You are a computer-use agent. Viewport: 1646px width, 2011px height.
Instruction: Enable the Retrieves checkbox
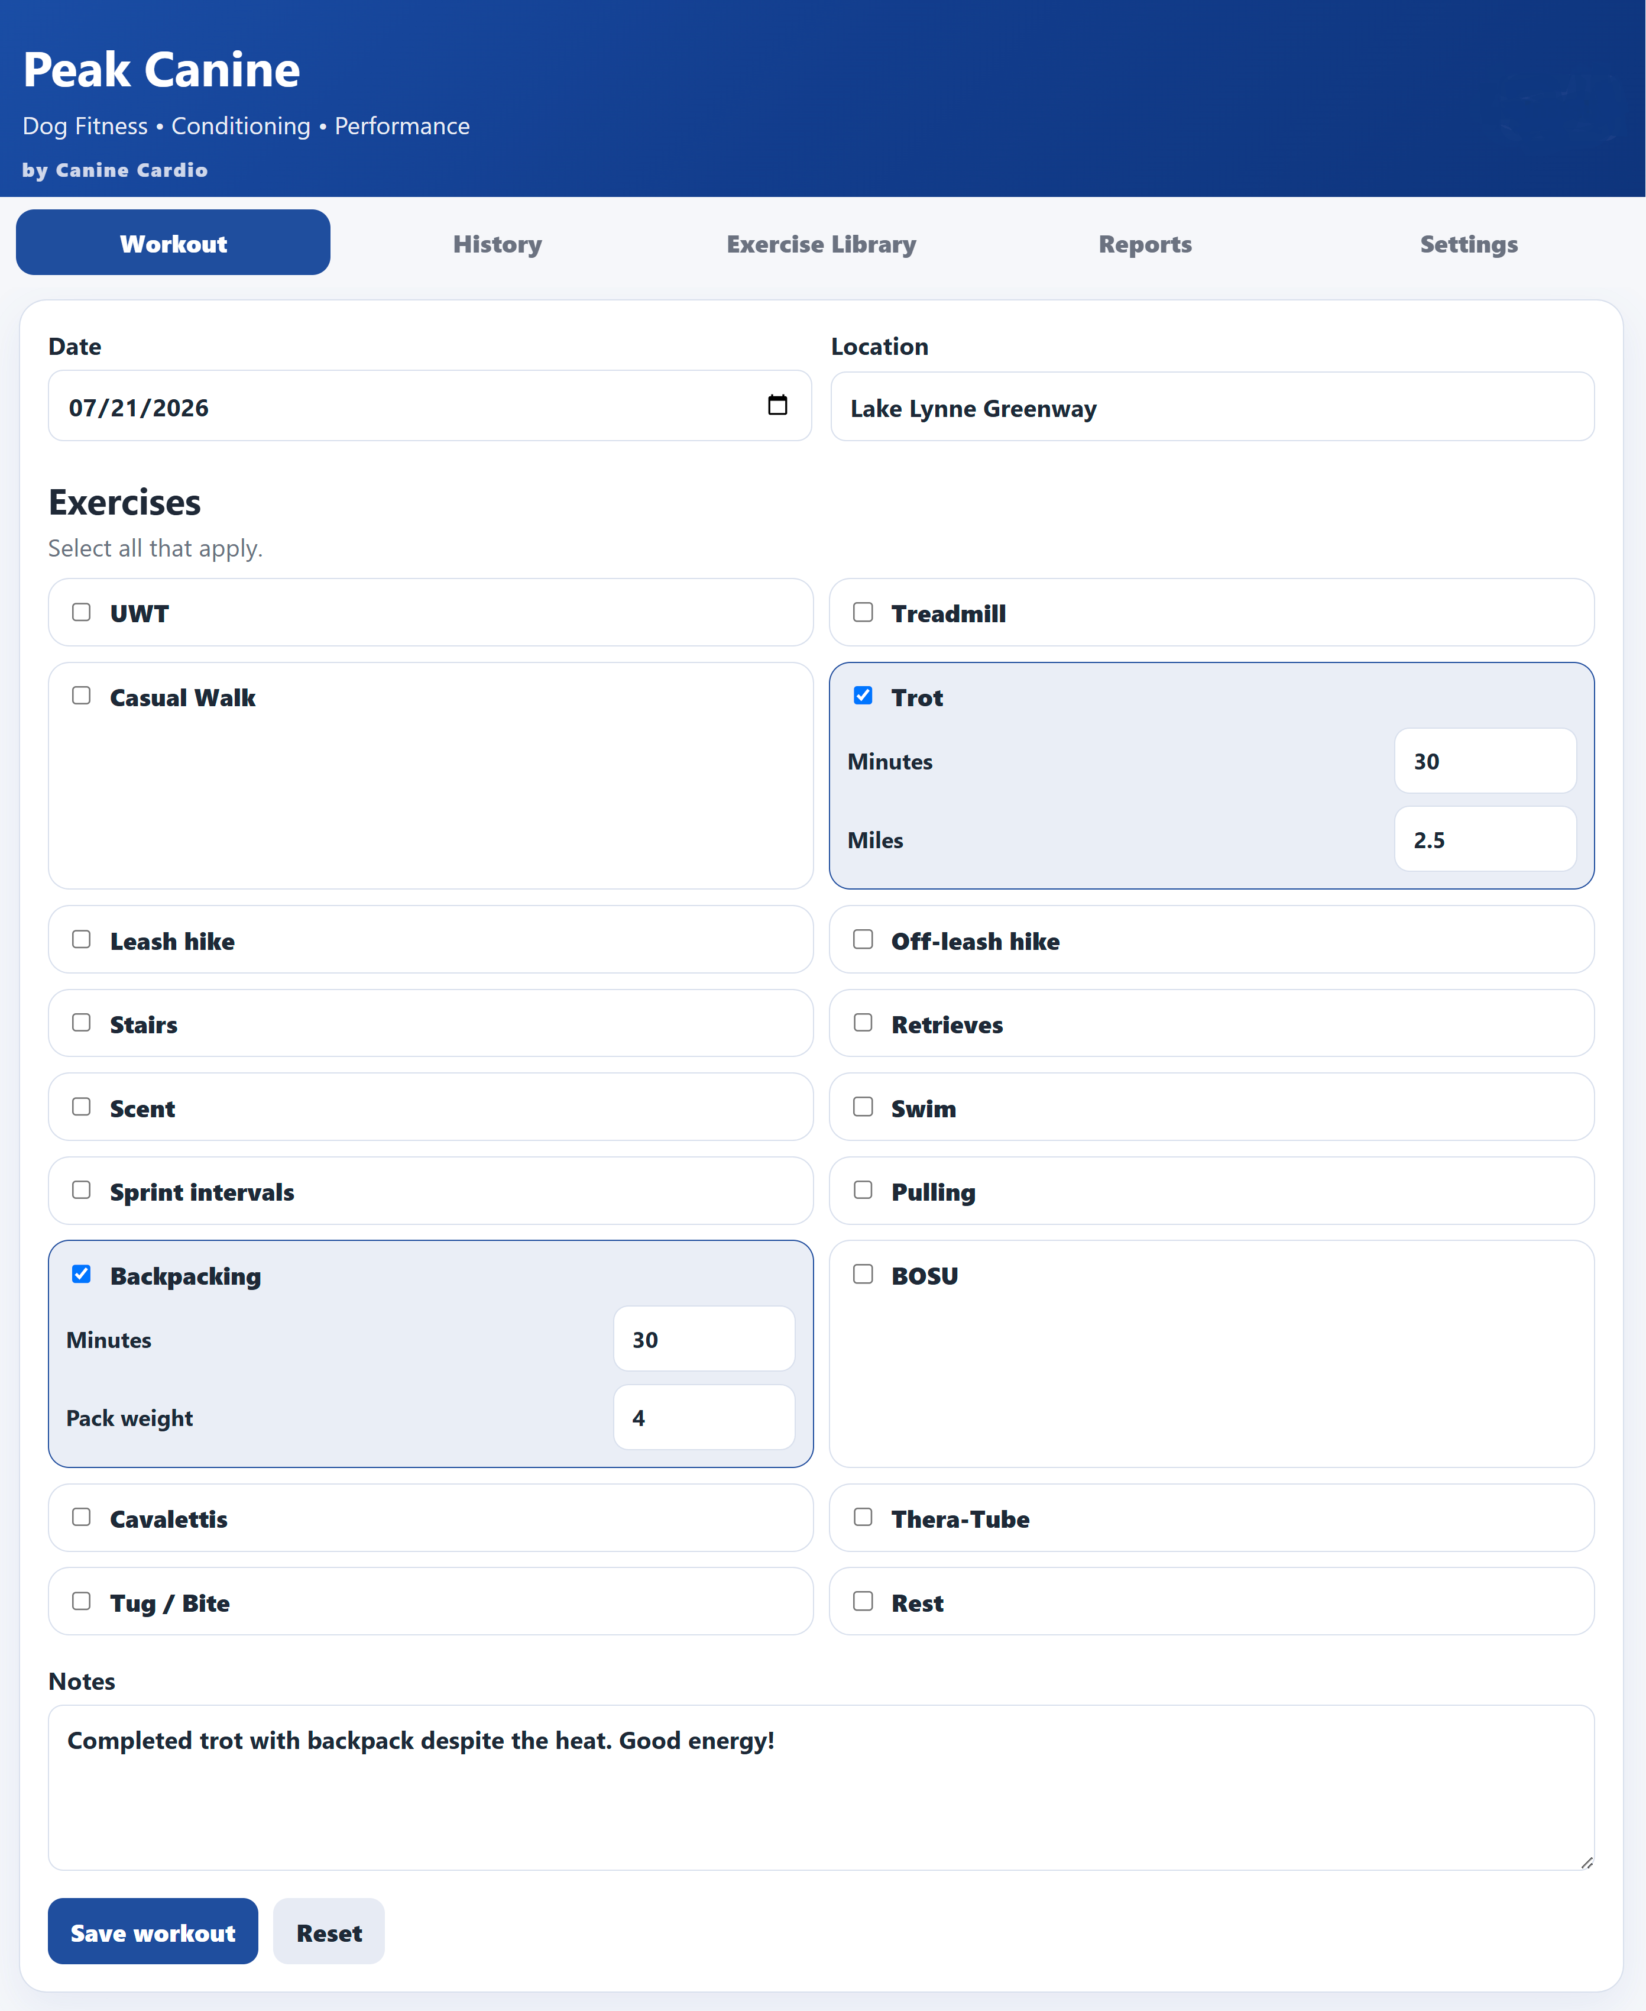[x=863, y=1023]
